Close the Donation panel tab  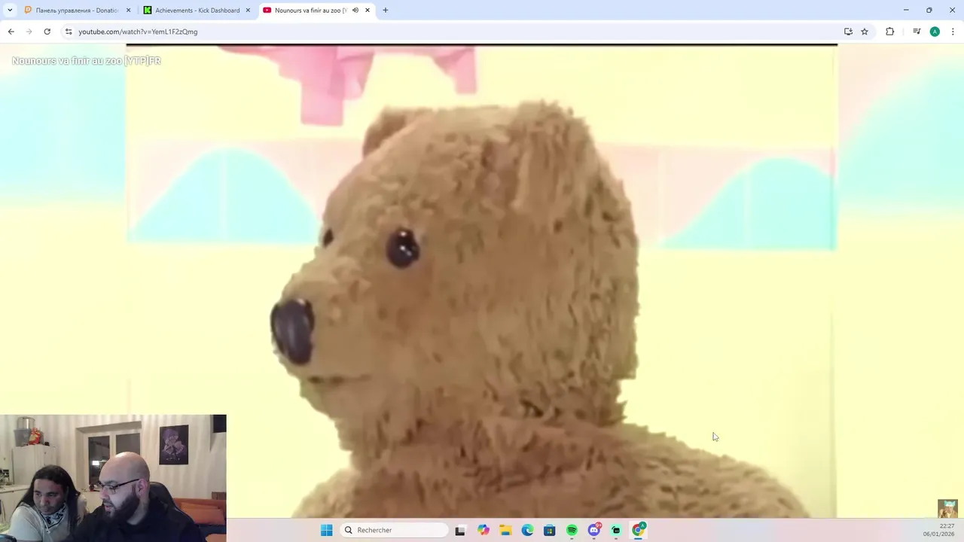tap(128, 11)
